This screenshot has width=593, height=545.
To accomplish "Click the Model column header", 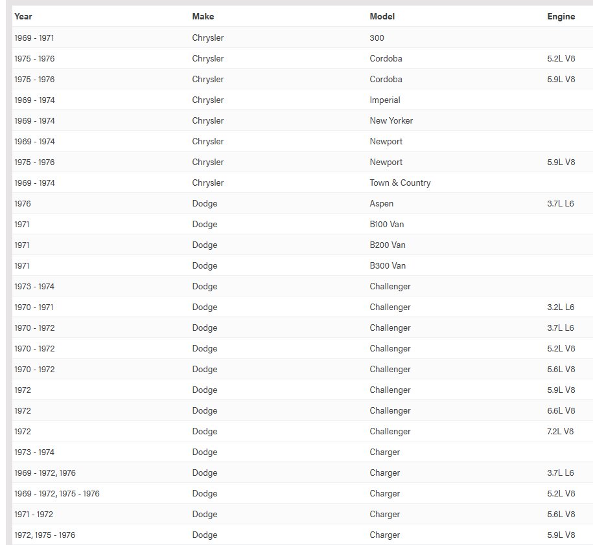I will pos(382,17).
